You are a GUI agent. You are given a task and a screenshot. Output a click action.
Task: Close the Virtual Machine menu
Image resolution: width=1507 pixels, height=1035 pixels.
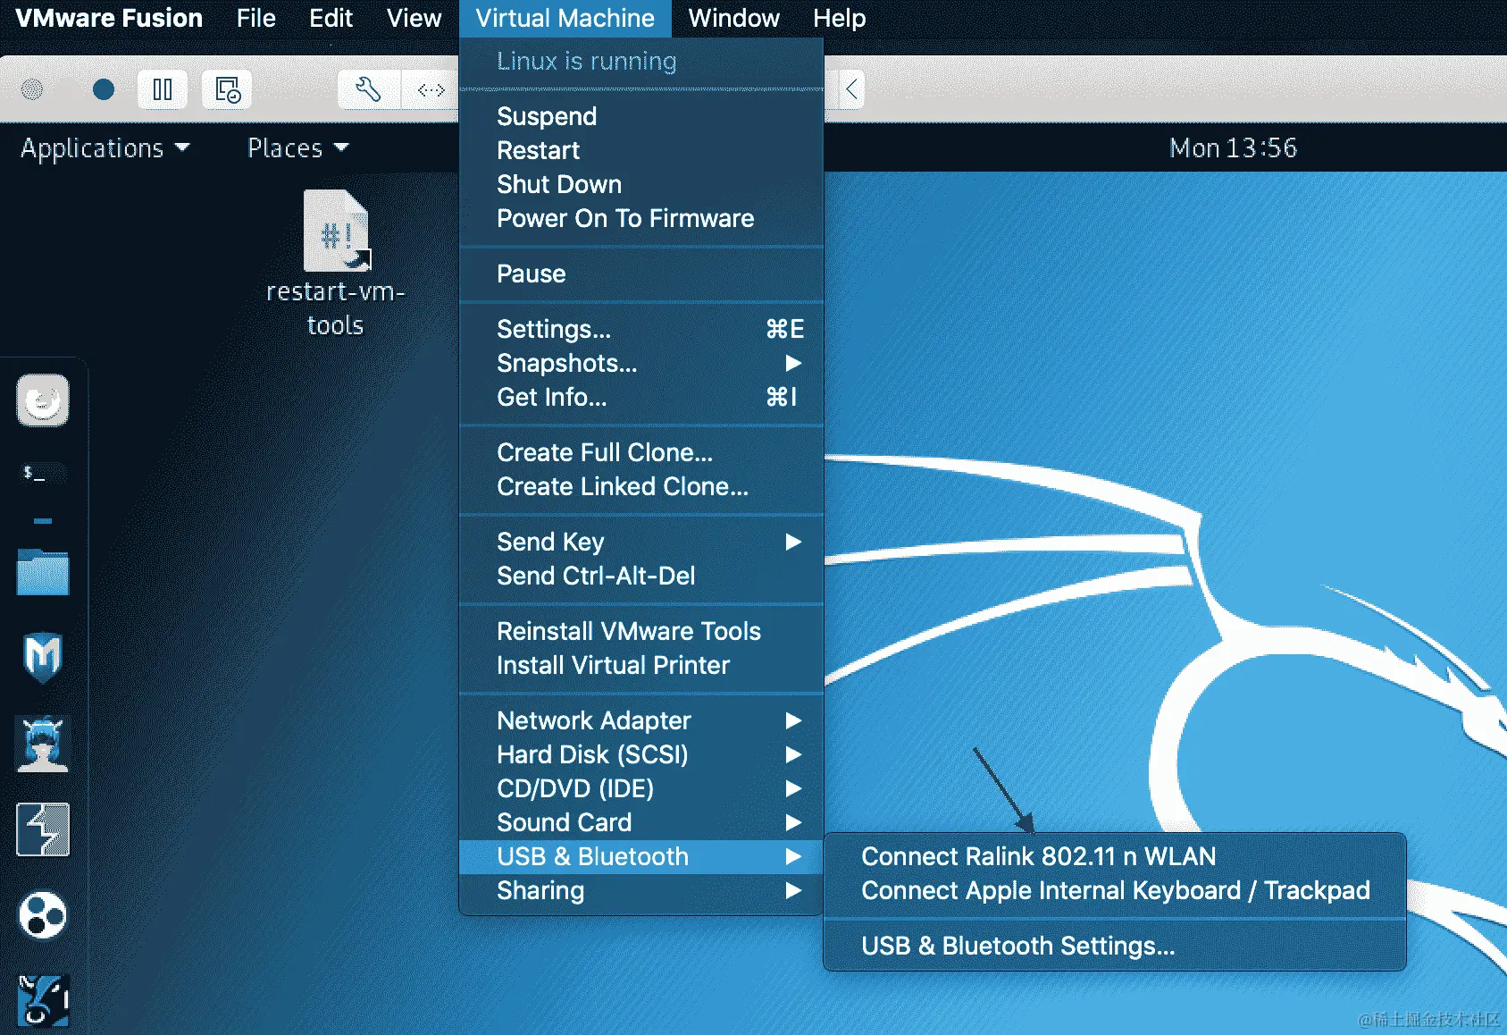tap(565, 18)
